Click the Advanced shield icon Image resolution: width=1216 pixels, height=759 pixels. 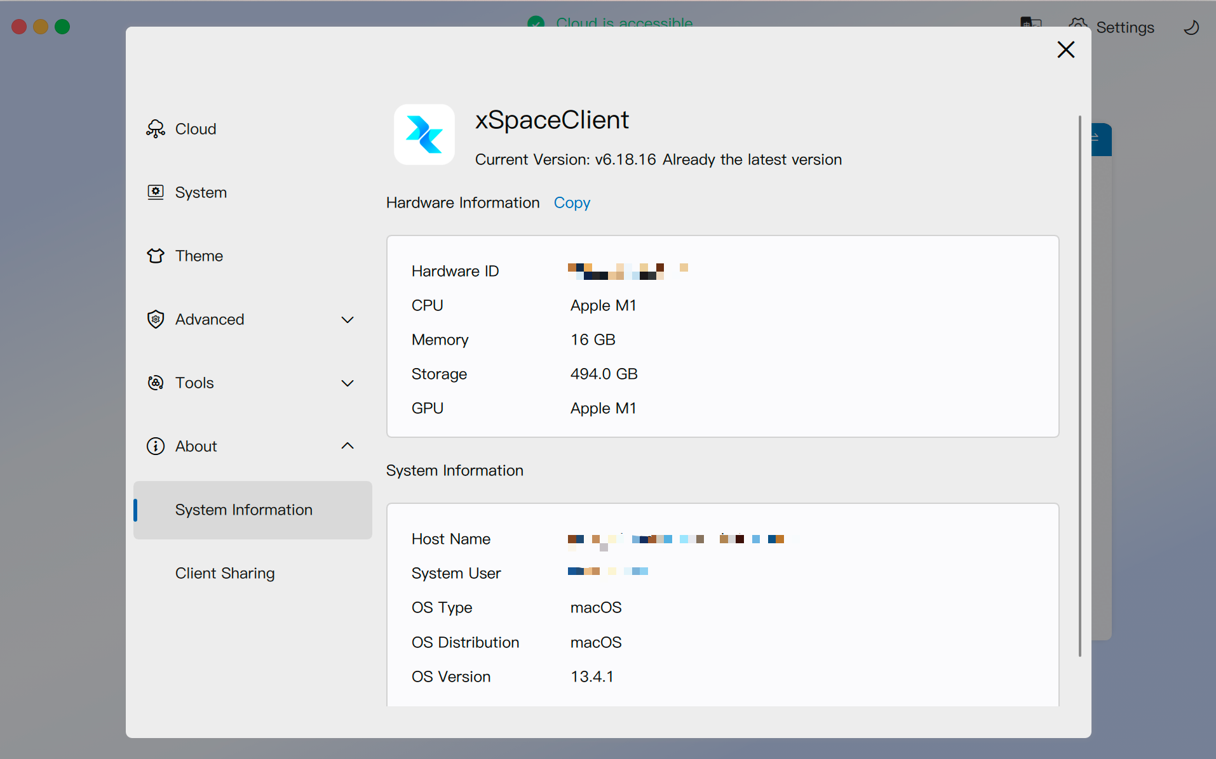[x=156, y=319]
